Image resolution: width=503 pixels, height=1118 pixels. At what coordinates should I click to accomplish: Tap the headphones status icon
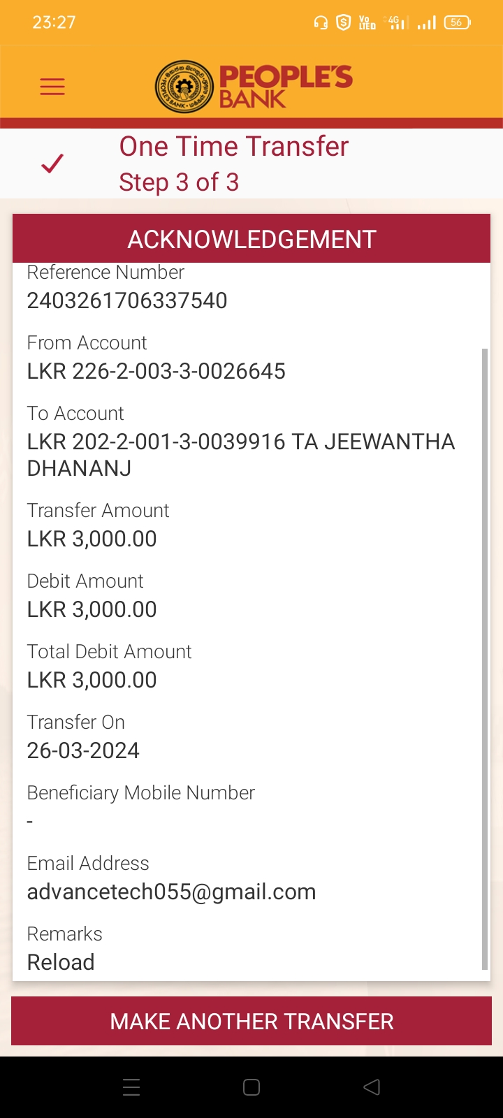[x=321, y=23]
